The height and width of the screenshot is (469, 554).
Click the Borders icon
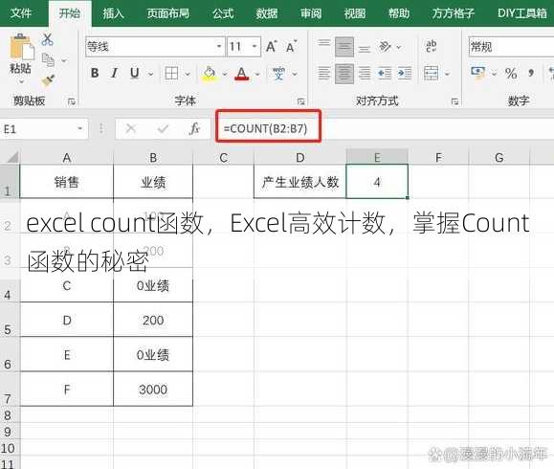(171, 74)
